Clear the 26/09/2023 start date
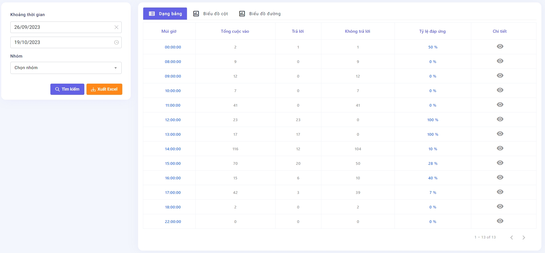Viewport: 545px width, 253px height. coord(116,27)
